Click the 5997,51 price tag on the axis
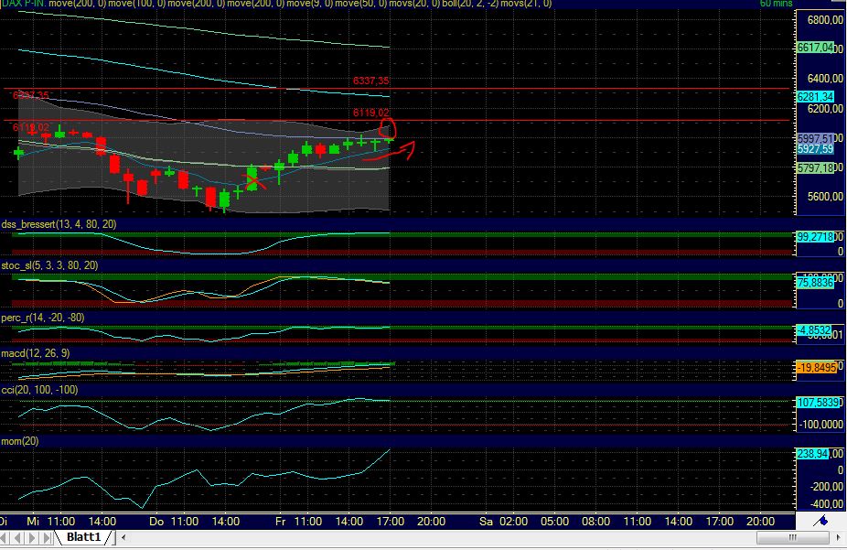The image size is (847, 550). (x=815, y=139)
